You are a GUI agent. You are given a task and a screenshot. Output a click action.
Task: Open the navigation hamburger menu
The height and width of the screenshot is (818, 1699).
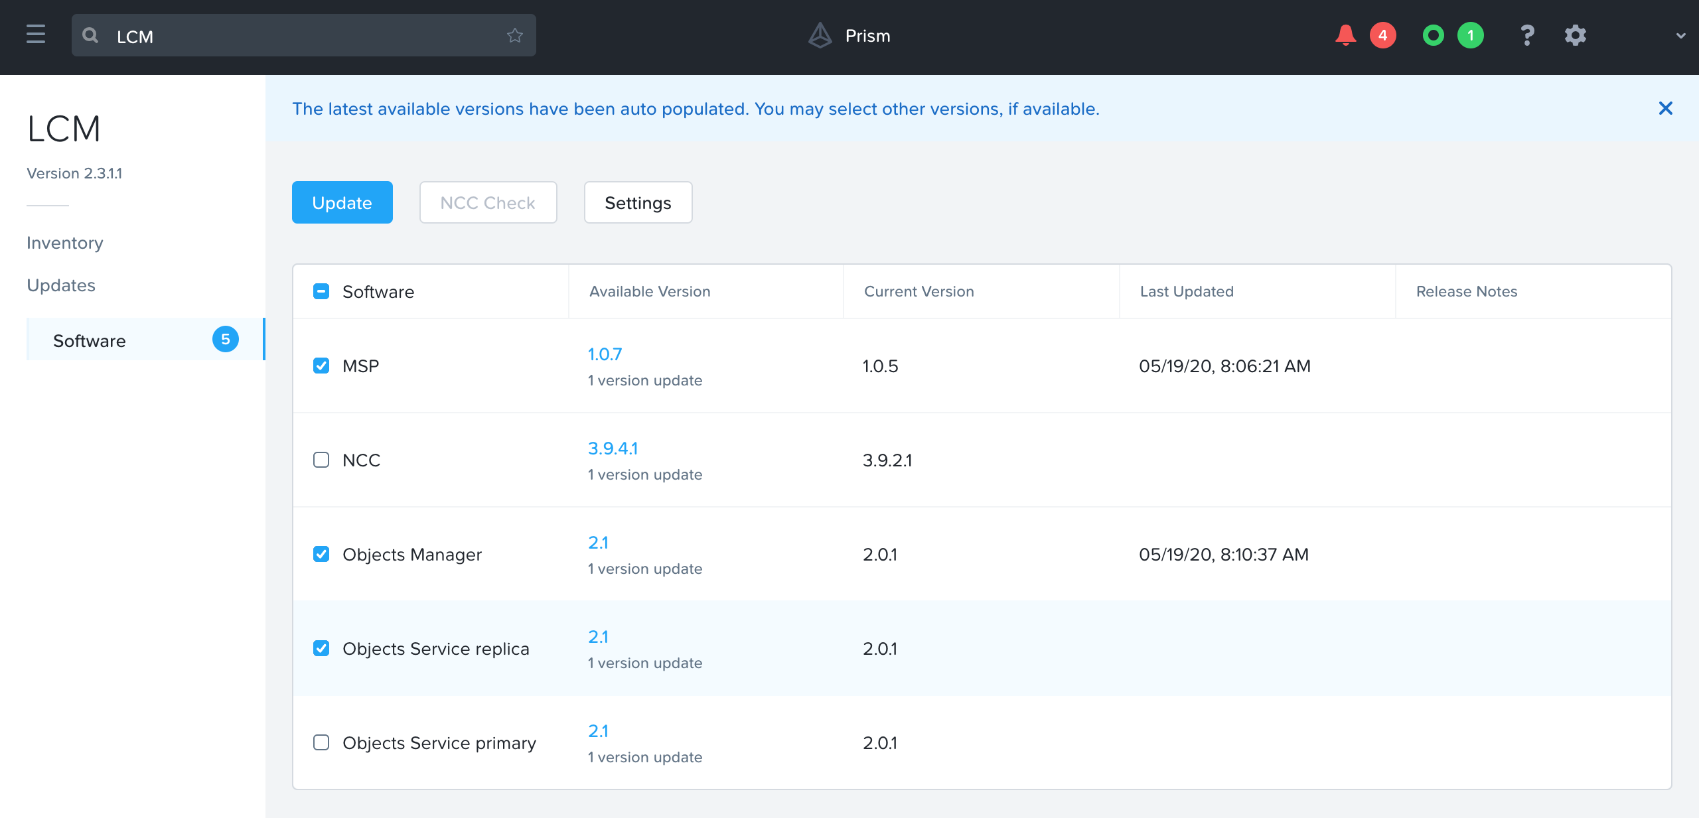pos(35,34)
